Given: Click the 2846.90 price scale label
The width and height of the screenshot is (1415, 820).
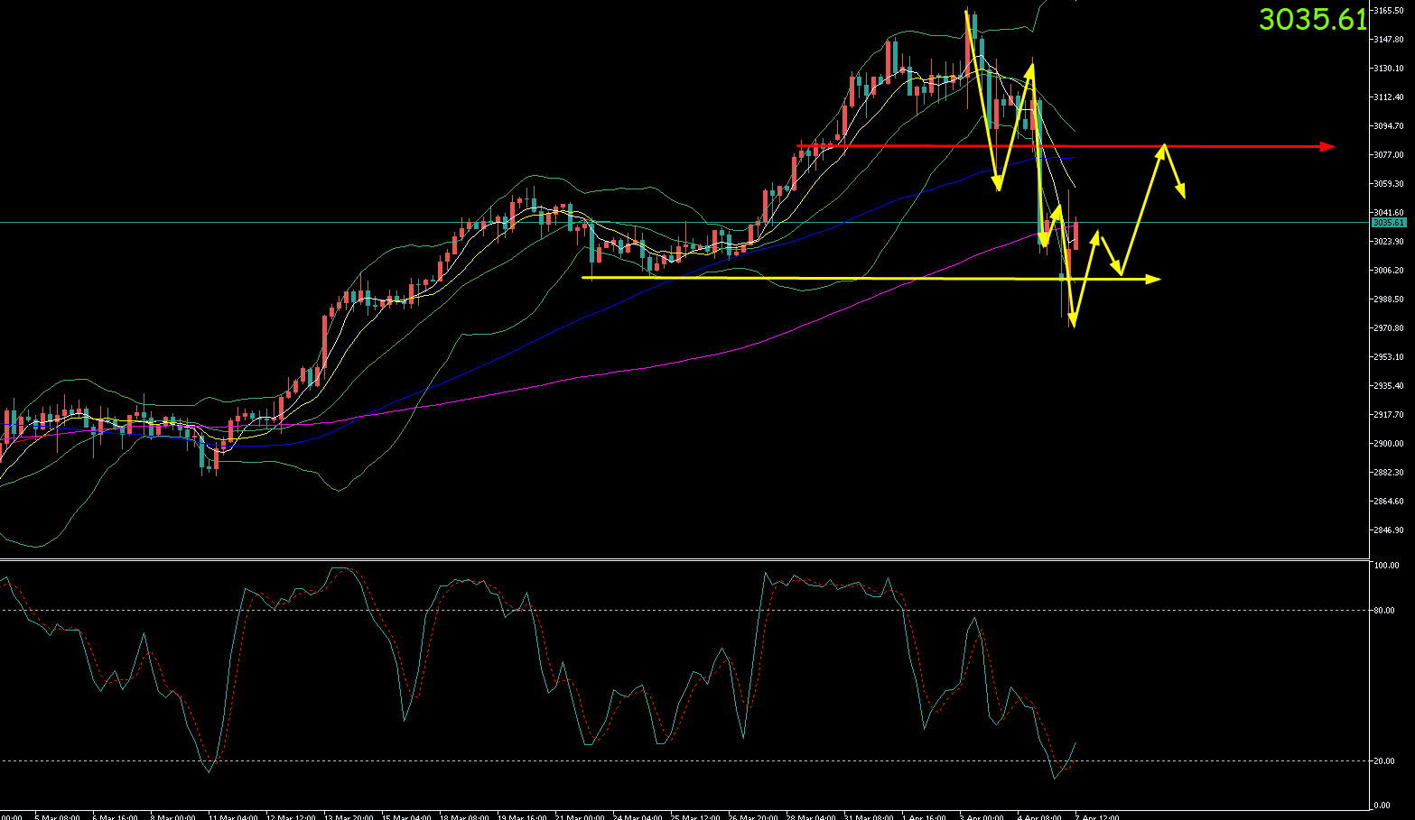Looking at the screenshot, I should pyautogui.click(x=1388, y=530).
